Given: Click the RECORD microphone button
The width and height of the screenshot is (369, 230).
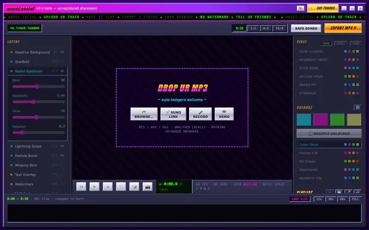Looking at the screenshot, I should tap(200, 114).
